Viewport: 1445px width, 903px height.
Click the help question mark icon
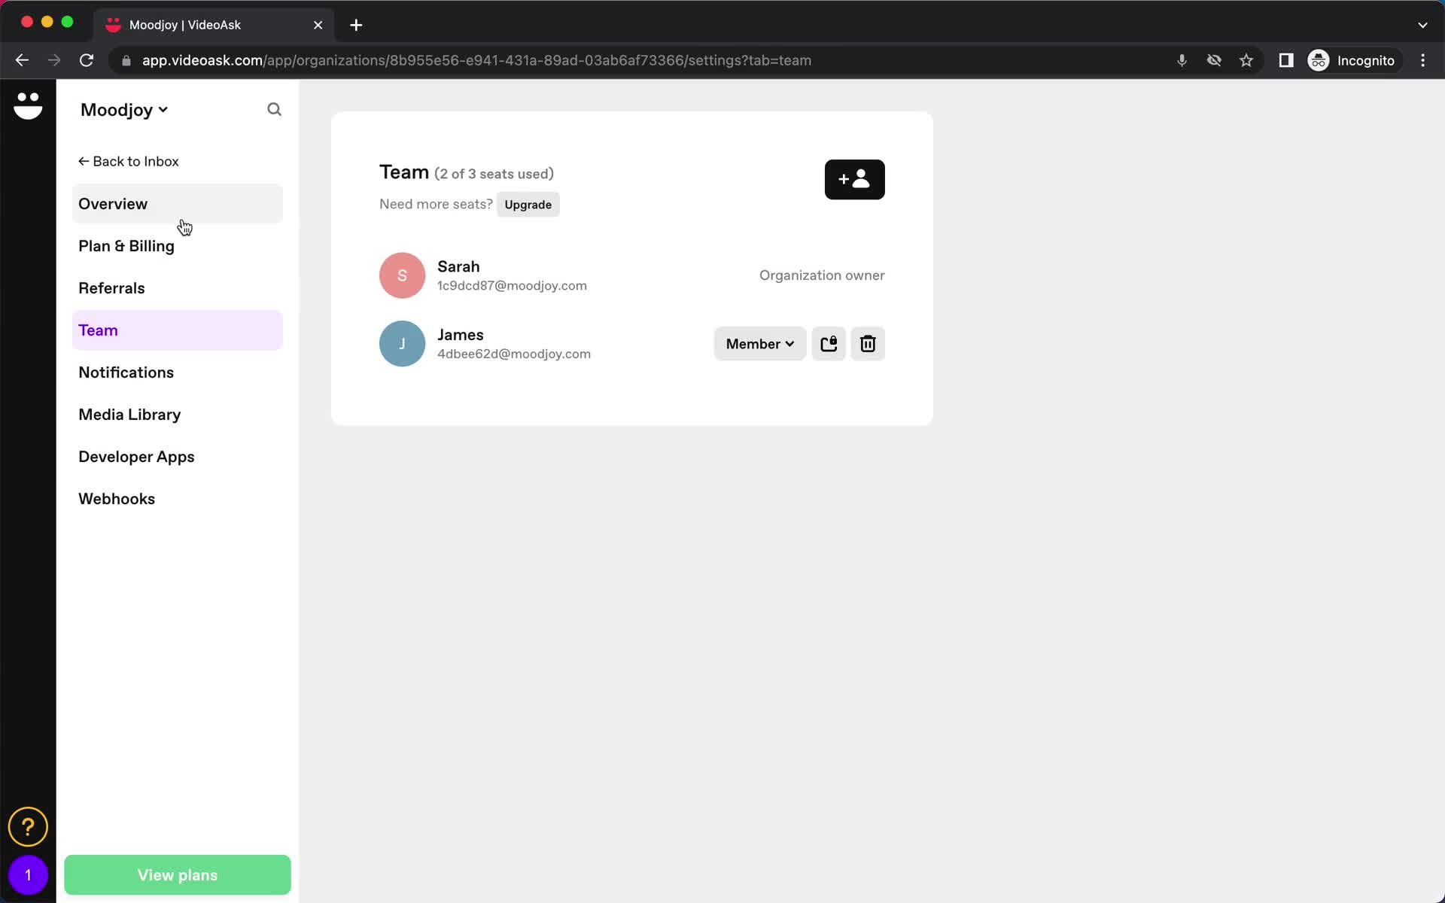tap(28, 826)
